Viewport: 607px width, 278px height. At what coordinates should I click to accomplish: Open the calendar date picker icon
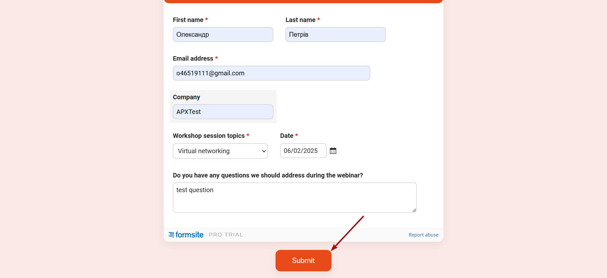click(333, 151)
